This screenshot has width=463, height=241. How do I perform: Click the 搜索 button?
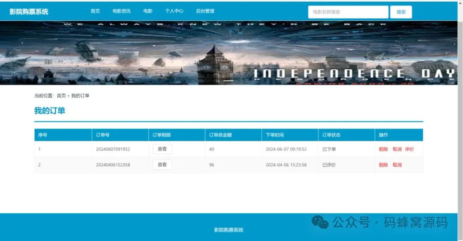tap(401, 12)
